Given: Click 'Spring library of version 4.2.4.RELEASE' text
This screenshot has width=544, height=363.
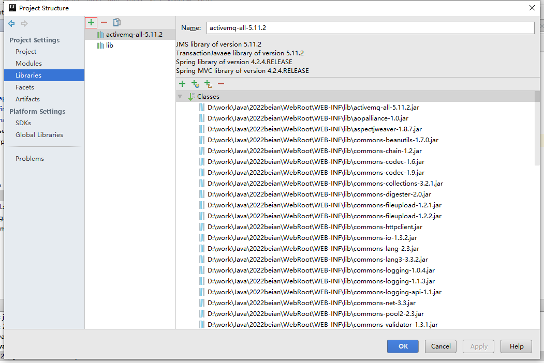Looking at the screenshot, I should 234,62.
